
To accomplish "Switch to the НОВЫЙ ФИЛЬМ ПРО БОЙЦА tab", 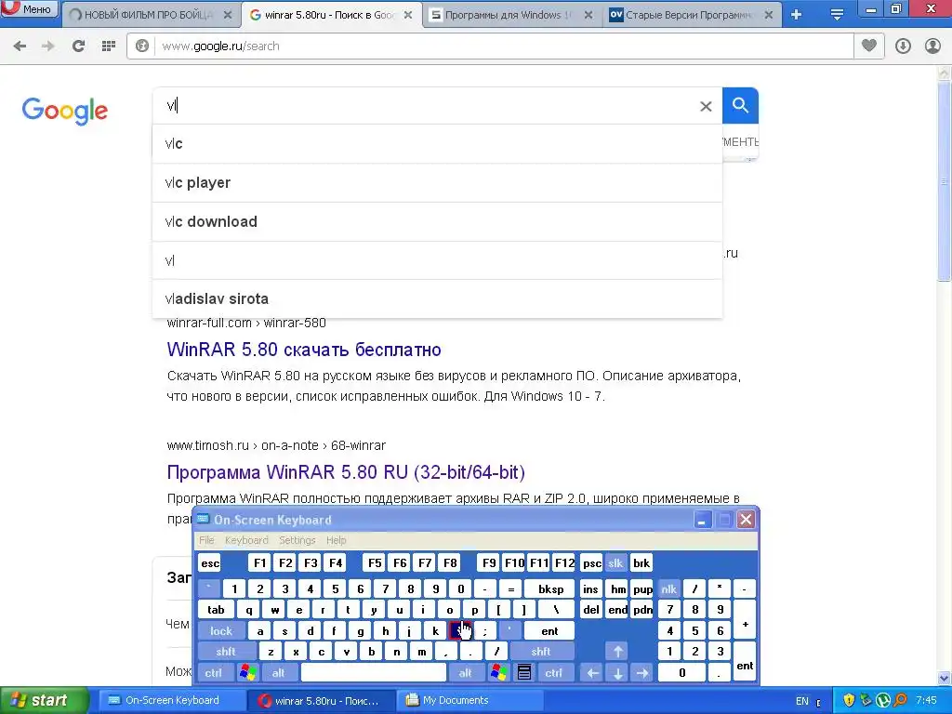I will click(151, 15).
